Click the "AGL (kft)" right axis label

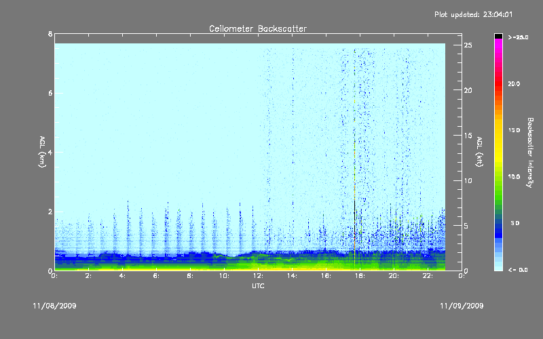pyautogui.click(x=479, y=152)
